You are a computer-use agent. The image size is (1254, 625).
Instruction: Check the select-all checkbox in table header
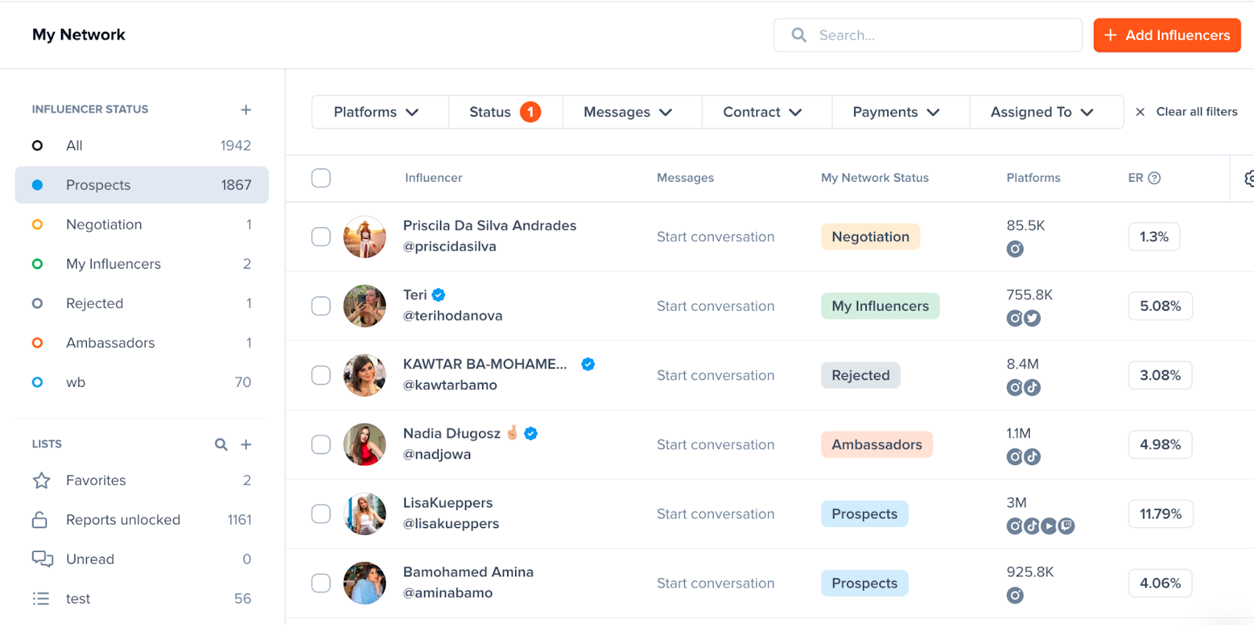tap(321, 178)
